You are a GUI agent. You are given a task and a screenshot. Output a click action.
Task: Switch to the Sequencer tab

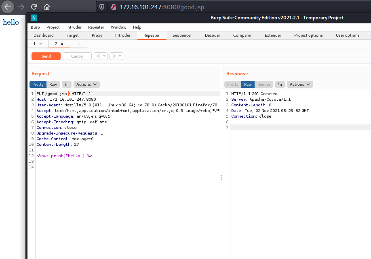(x=182, y=35)
